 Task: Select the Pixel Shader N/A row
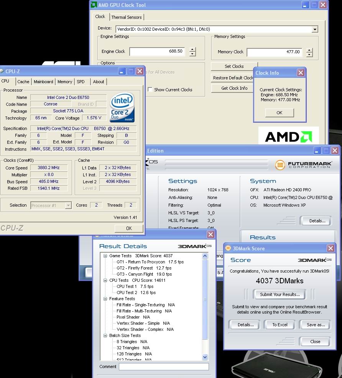click(x=133, y=317)
